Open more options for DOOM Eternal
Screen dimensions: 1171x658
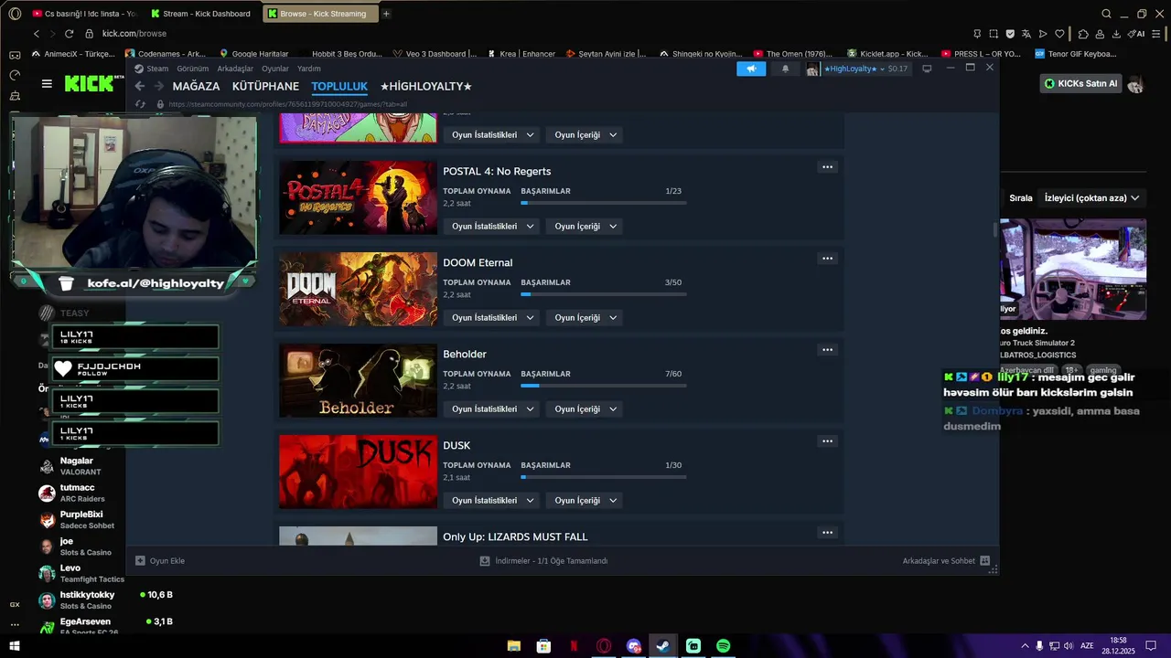click(x=827, y=259)
